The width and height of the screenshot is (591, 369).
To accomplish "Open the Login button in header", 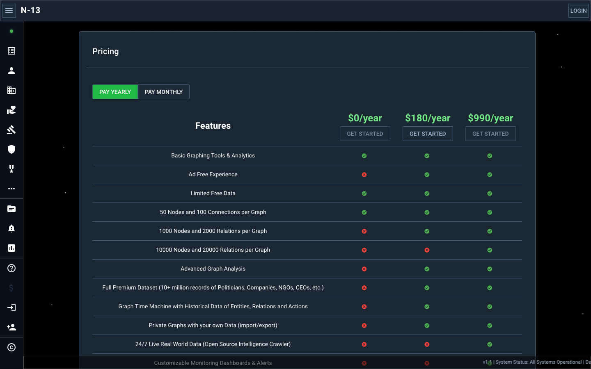I will pyautogui.click(x=579, y=11).
